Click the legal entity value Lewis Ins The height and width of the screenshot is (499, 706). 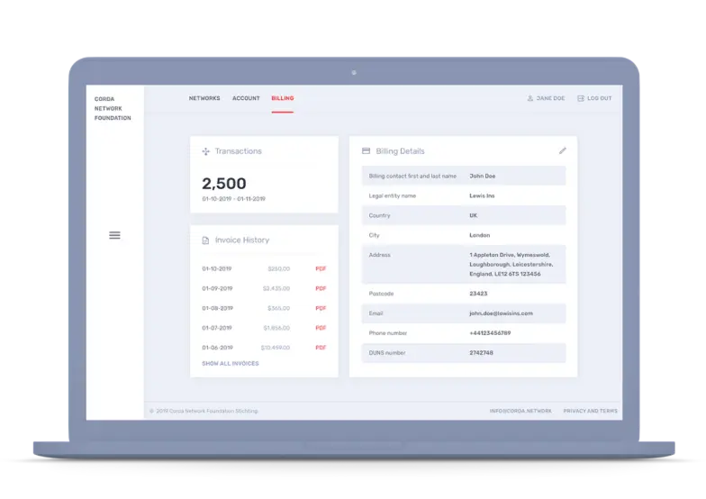point(482,196)
